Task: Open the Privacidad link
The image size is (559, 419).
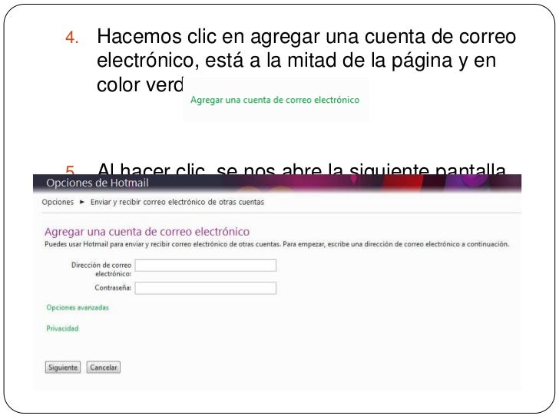Action: tap(62, 328)
